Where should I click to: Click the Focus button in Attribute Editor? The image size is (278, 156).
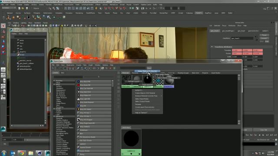click(x=265, y=35)
